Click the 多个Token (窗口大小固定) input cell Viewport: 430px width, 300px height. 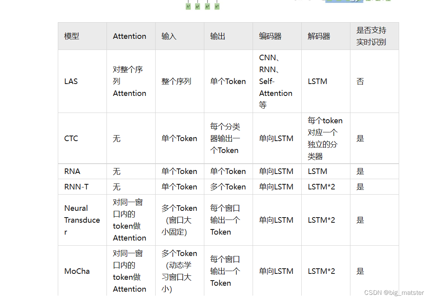pyautogui.click(x=180, y=220)
